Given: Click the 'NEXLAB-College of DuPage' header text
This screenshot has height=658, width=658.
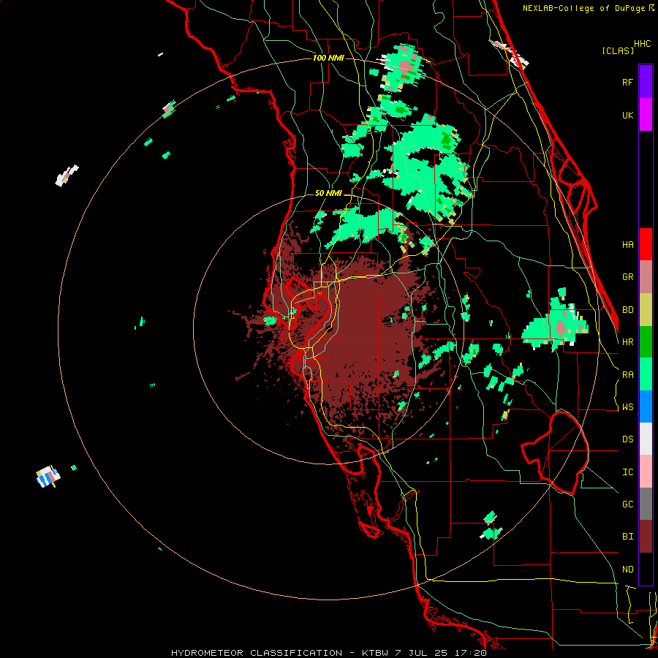Looking at the screenshot, I should (583, 8).
